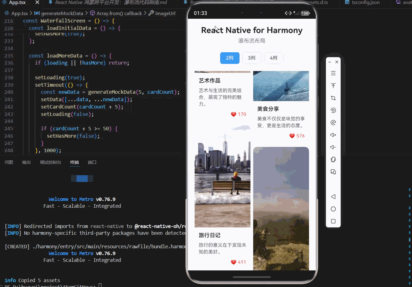The width and height of the screenshot is (412, 287).
Task: Click the React Native for Harmony title
Action: (252, 30)
